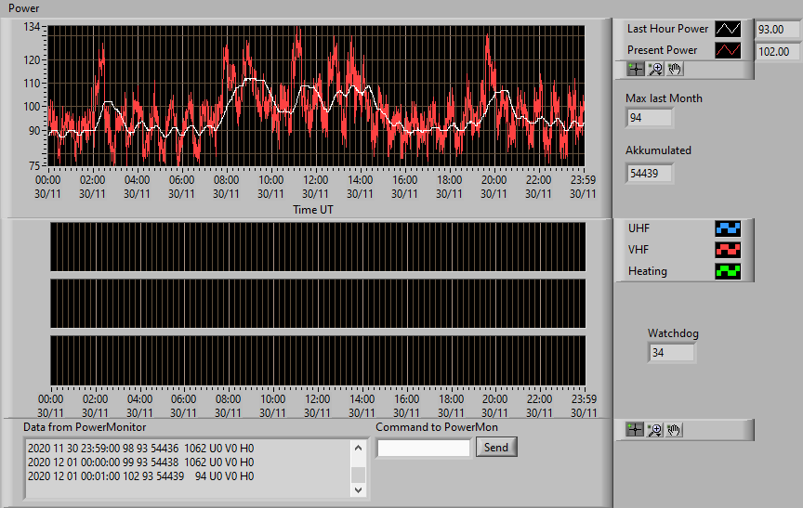This screenshot has width=803, height=508.
Task: Click the Watchdog value field
Action: 671,353
